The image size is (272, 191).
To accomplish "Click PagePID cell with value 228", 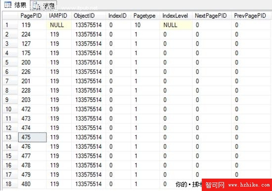I will pyautogui.click(x=32, y=90).
